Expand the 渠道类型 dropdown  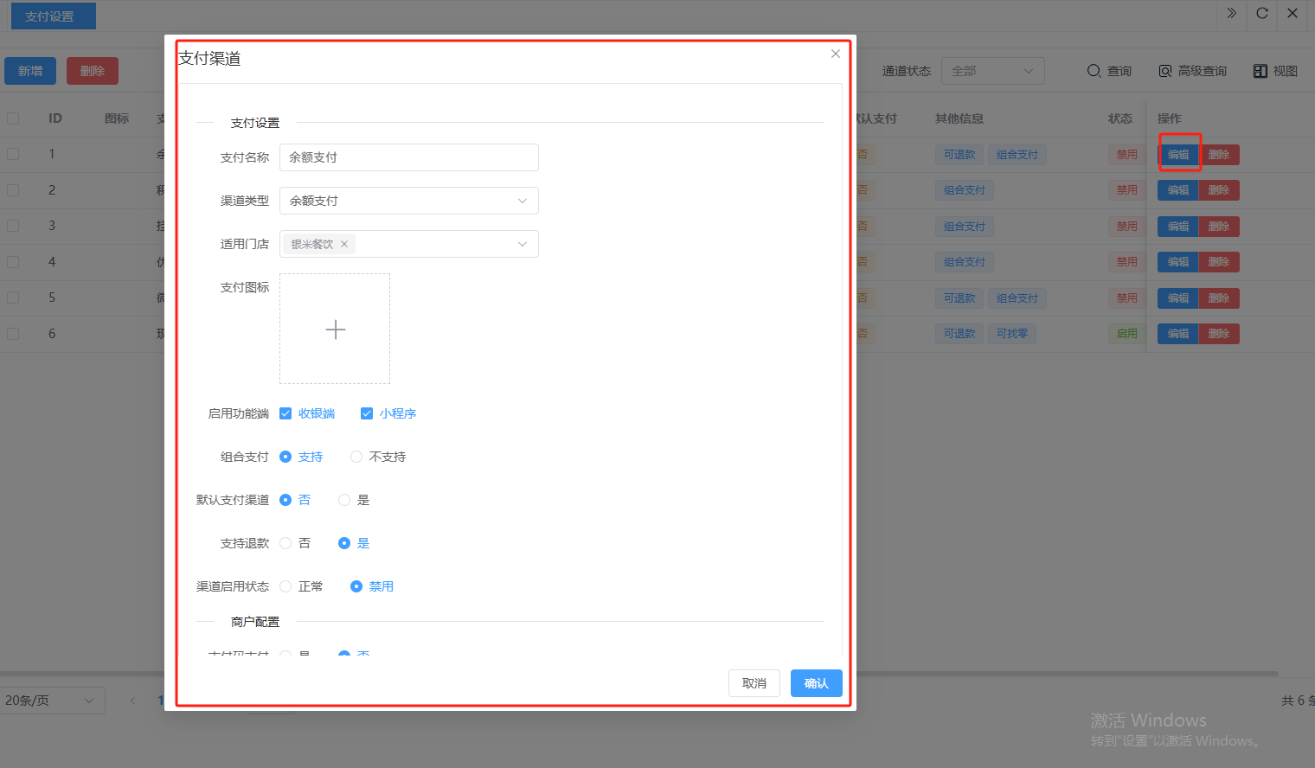pos(522,201)
